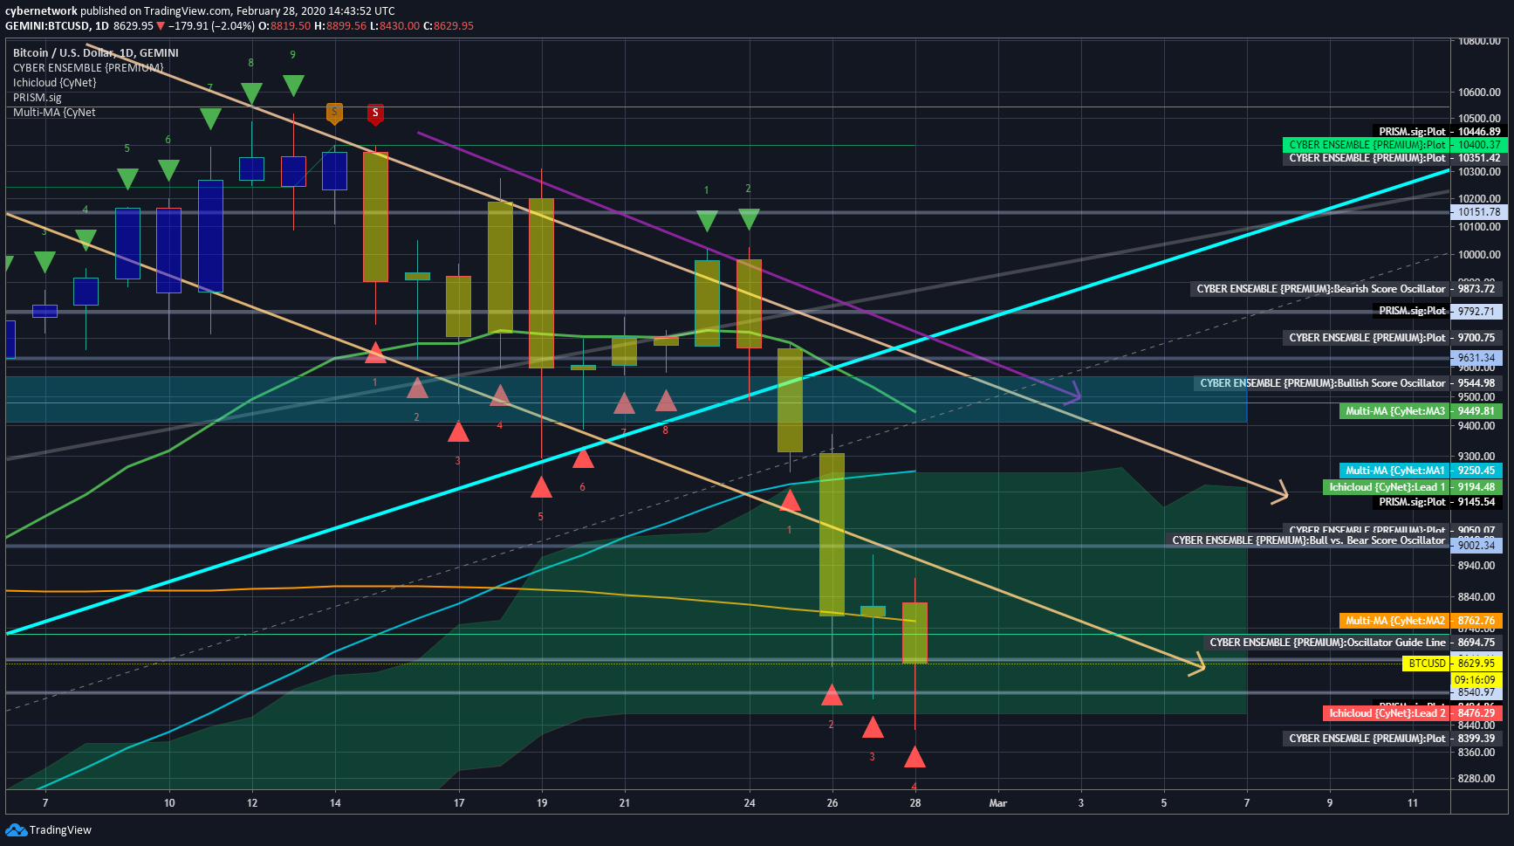Click the 09:16:09 countdown timer
This screenshot has width=1514, height=846.
coord(1476,679)
